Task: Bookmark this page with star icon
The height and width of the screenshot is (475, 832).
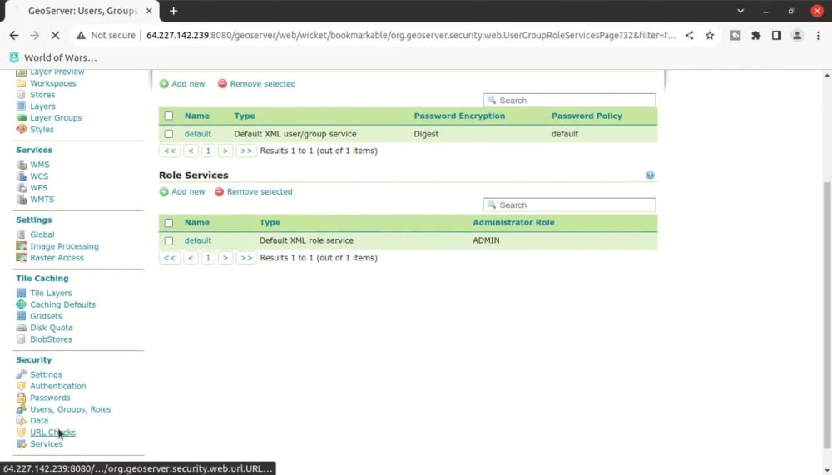Action: [x=710, y=36]
